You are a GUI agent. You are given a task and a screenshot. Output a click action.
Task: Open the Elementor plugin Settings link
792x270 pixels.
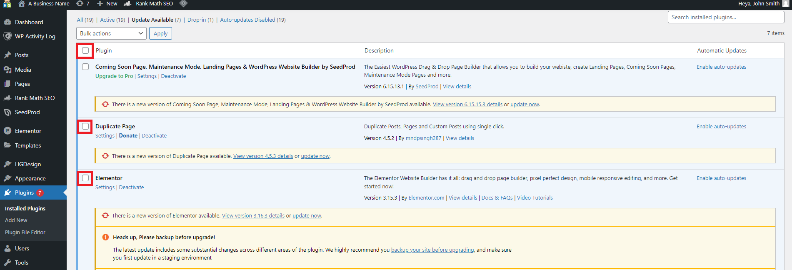105,187
